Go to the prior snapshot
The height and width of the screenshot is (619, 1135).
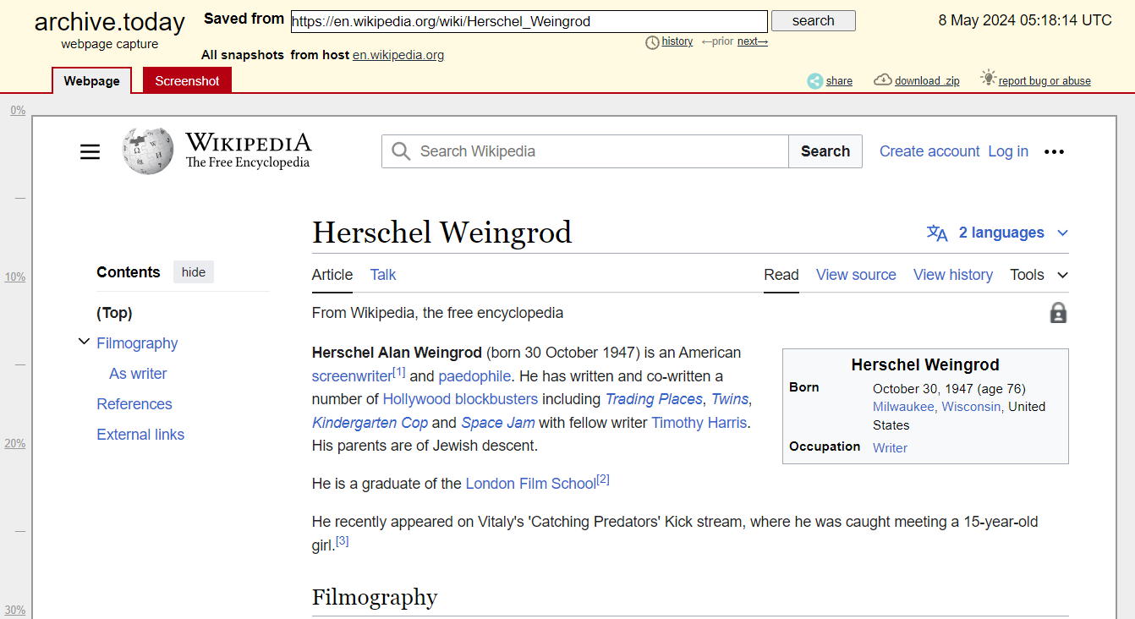717,41
